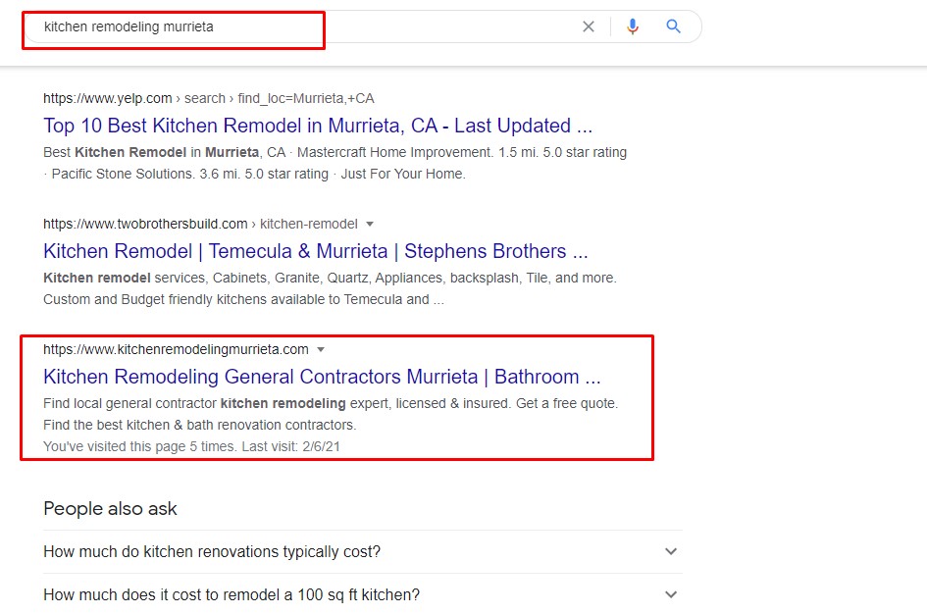Viewport: 927px width, 614px height.
Task: Focus the 'kitchen remodeling murrieta' search box
Action: [294, 27]
